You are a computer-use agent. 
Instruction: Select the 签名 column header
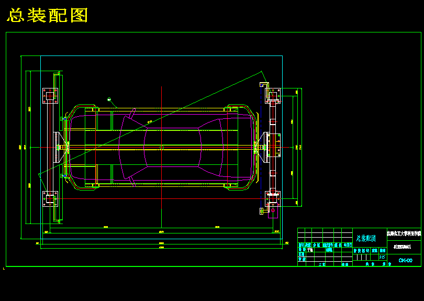click(x=338, y=245)
